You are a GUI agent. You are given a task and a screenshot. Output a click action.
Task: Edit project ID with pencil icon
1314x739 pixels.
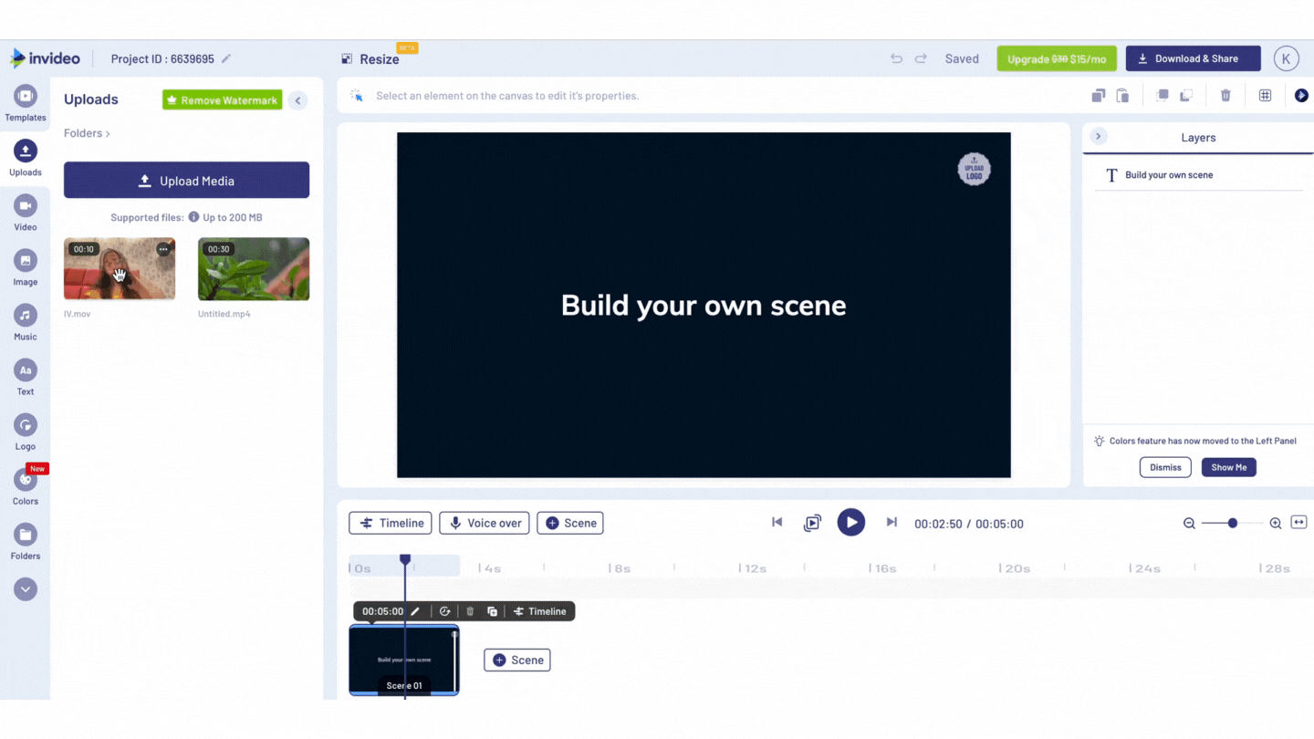click(x=226, y=58)
